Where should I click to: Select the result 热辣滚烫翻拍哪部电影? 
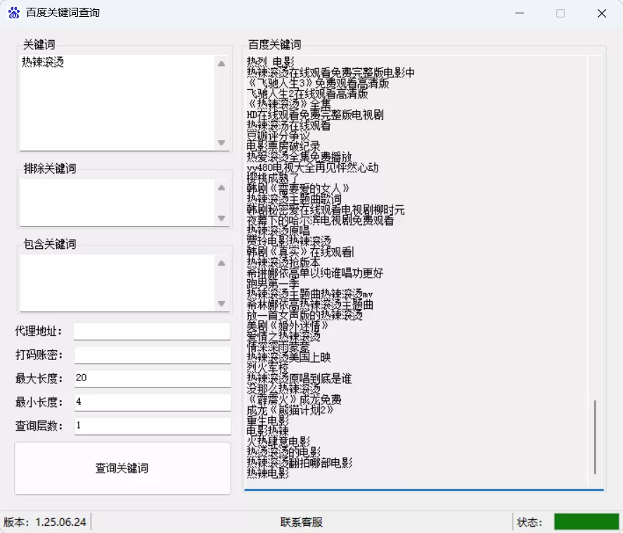click(300, 463)
